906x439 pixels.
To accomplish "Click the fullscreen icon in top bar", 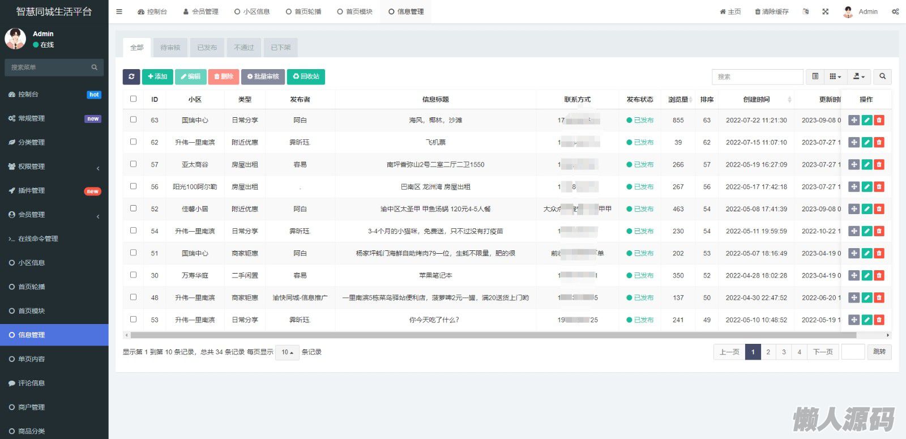I will (x=826, y=11).
